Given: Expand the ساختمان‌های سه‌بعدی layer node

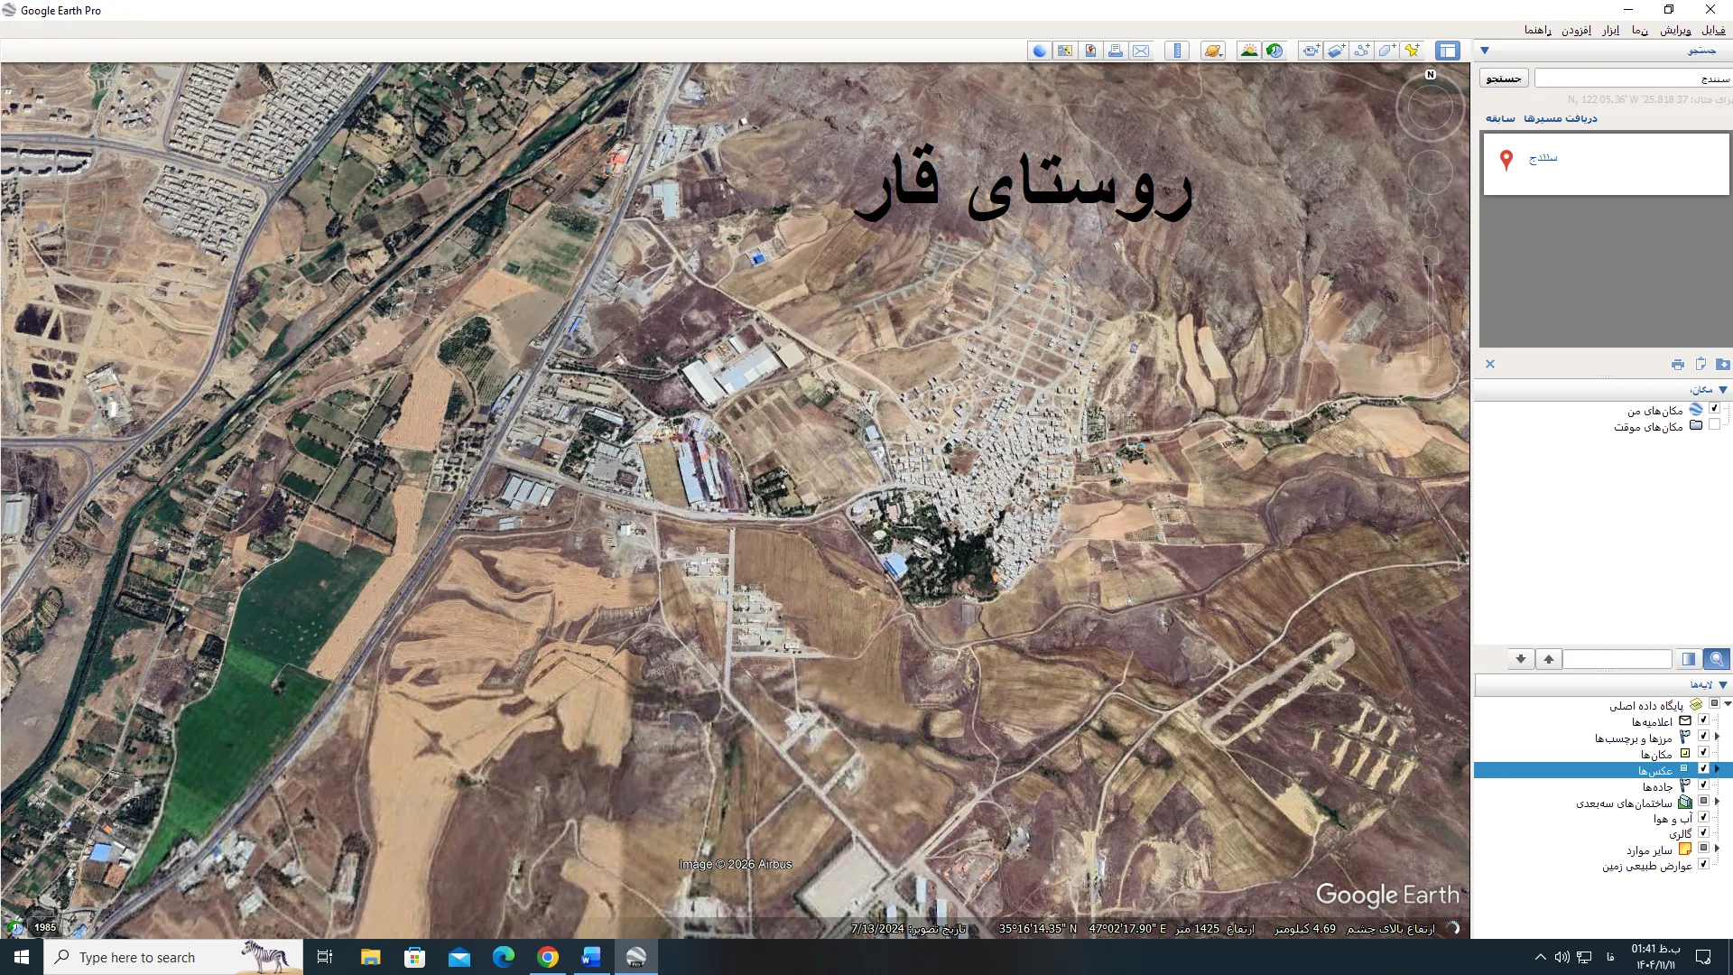Looking at the screenshot, I should [x=1717, y=801].
